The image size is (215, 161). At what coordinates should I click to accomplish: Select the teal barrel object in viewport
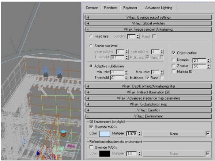63,133
